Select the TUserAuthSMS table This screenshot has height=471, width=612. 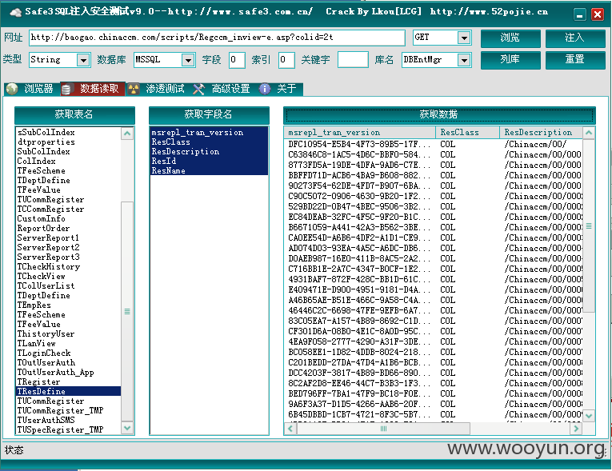[x=68, y=421]
